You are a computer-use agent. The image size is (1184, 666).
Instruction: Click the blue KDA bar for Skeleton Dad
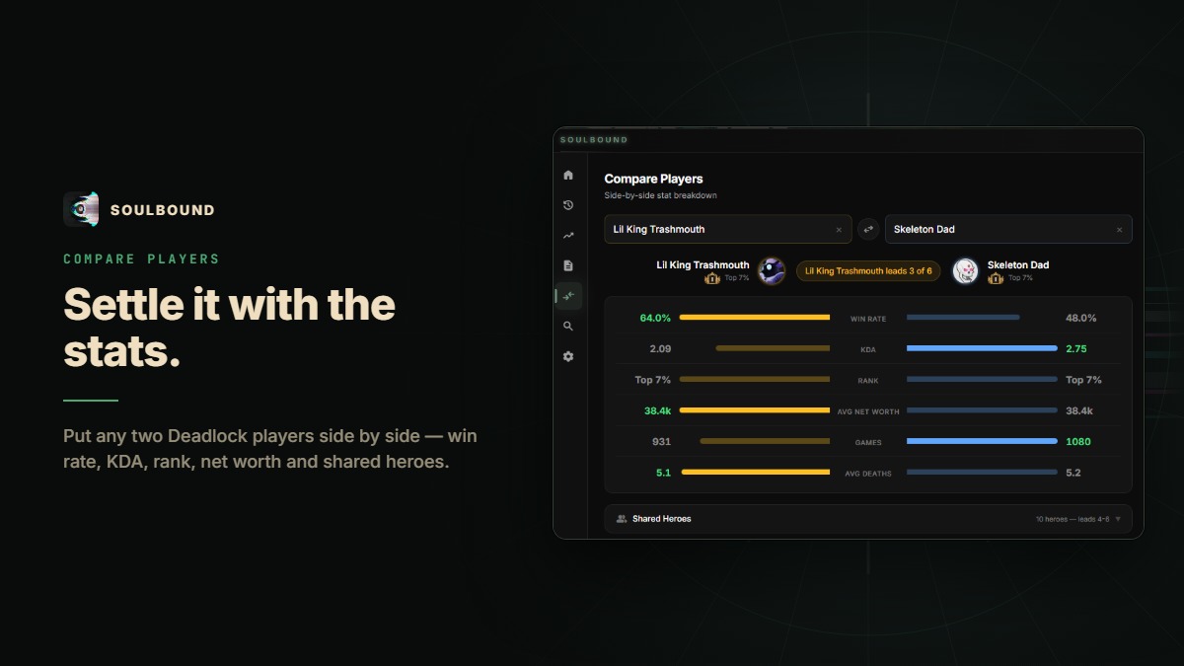coord(982,348)
